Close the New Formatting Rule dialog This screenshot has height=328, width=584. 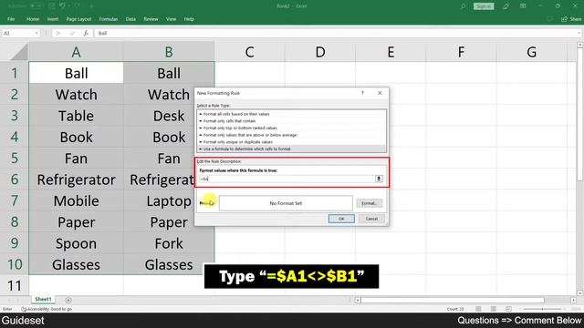coord(380,93)
